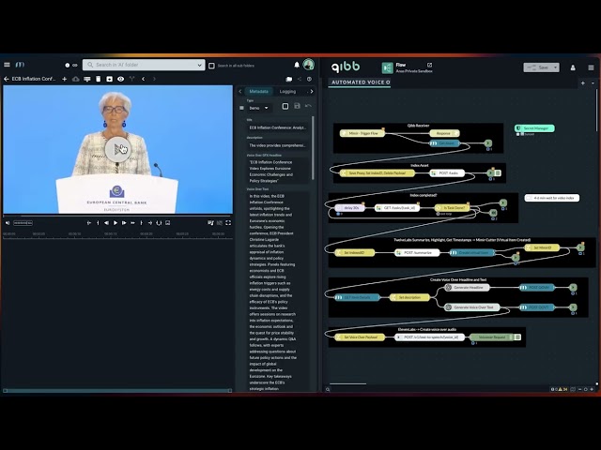
Task: Click the download-to-folder toolbar icon
Action: pos(109,79)
